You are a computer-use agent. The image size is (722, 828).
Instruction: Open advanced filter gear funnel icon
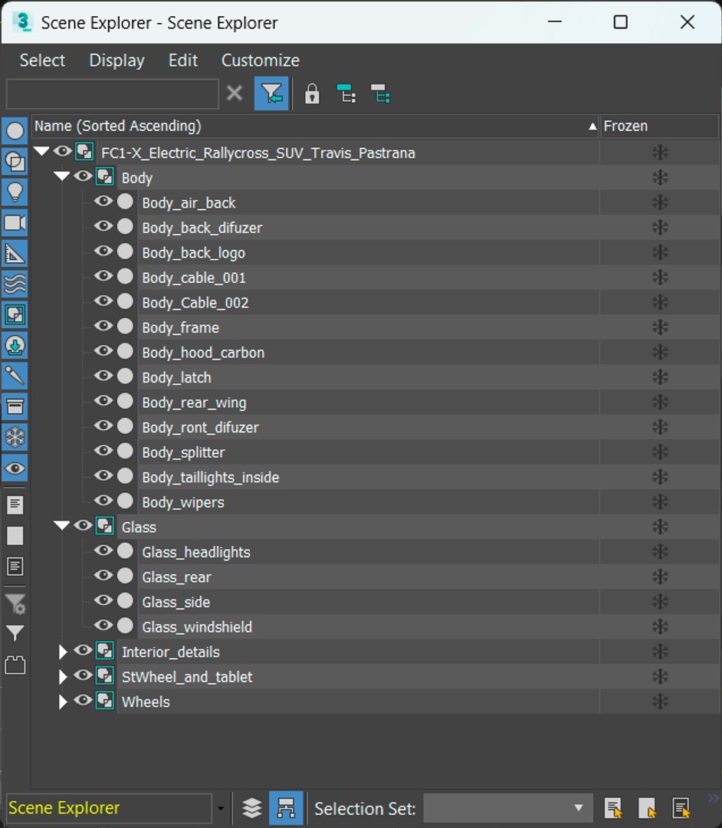point(15,603)
